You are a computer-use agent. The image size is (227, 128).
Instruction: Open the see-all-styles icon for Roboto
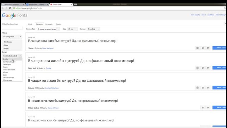coord(197,87)
